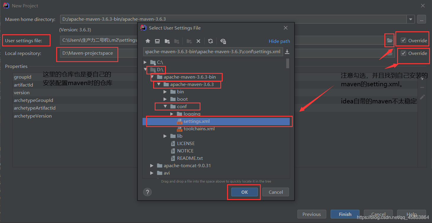Expand the bin folder
This screenshot has height=223, width=432.
[165, 92]
